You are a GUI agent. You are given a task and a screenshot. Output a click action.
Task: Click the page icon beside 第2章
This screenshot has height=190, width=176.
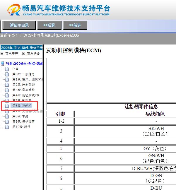pos(7,85)
